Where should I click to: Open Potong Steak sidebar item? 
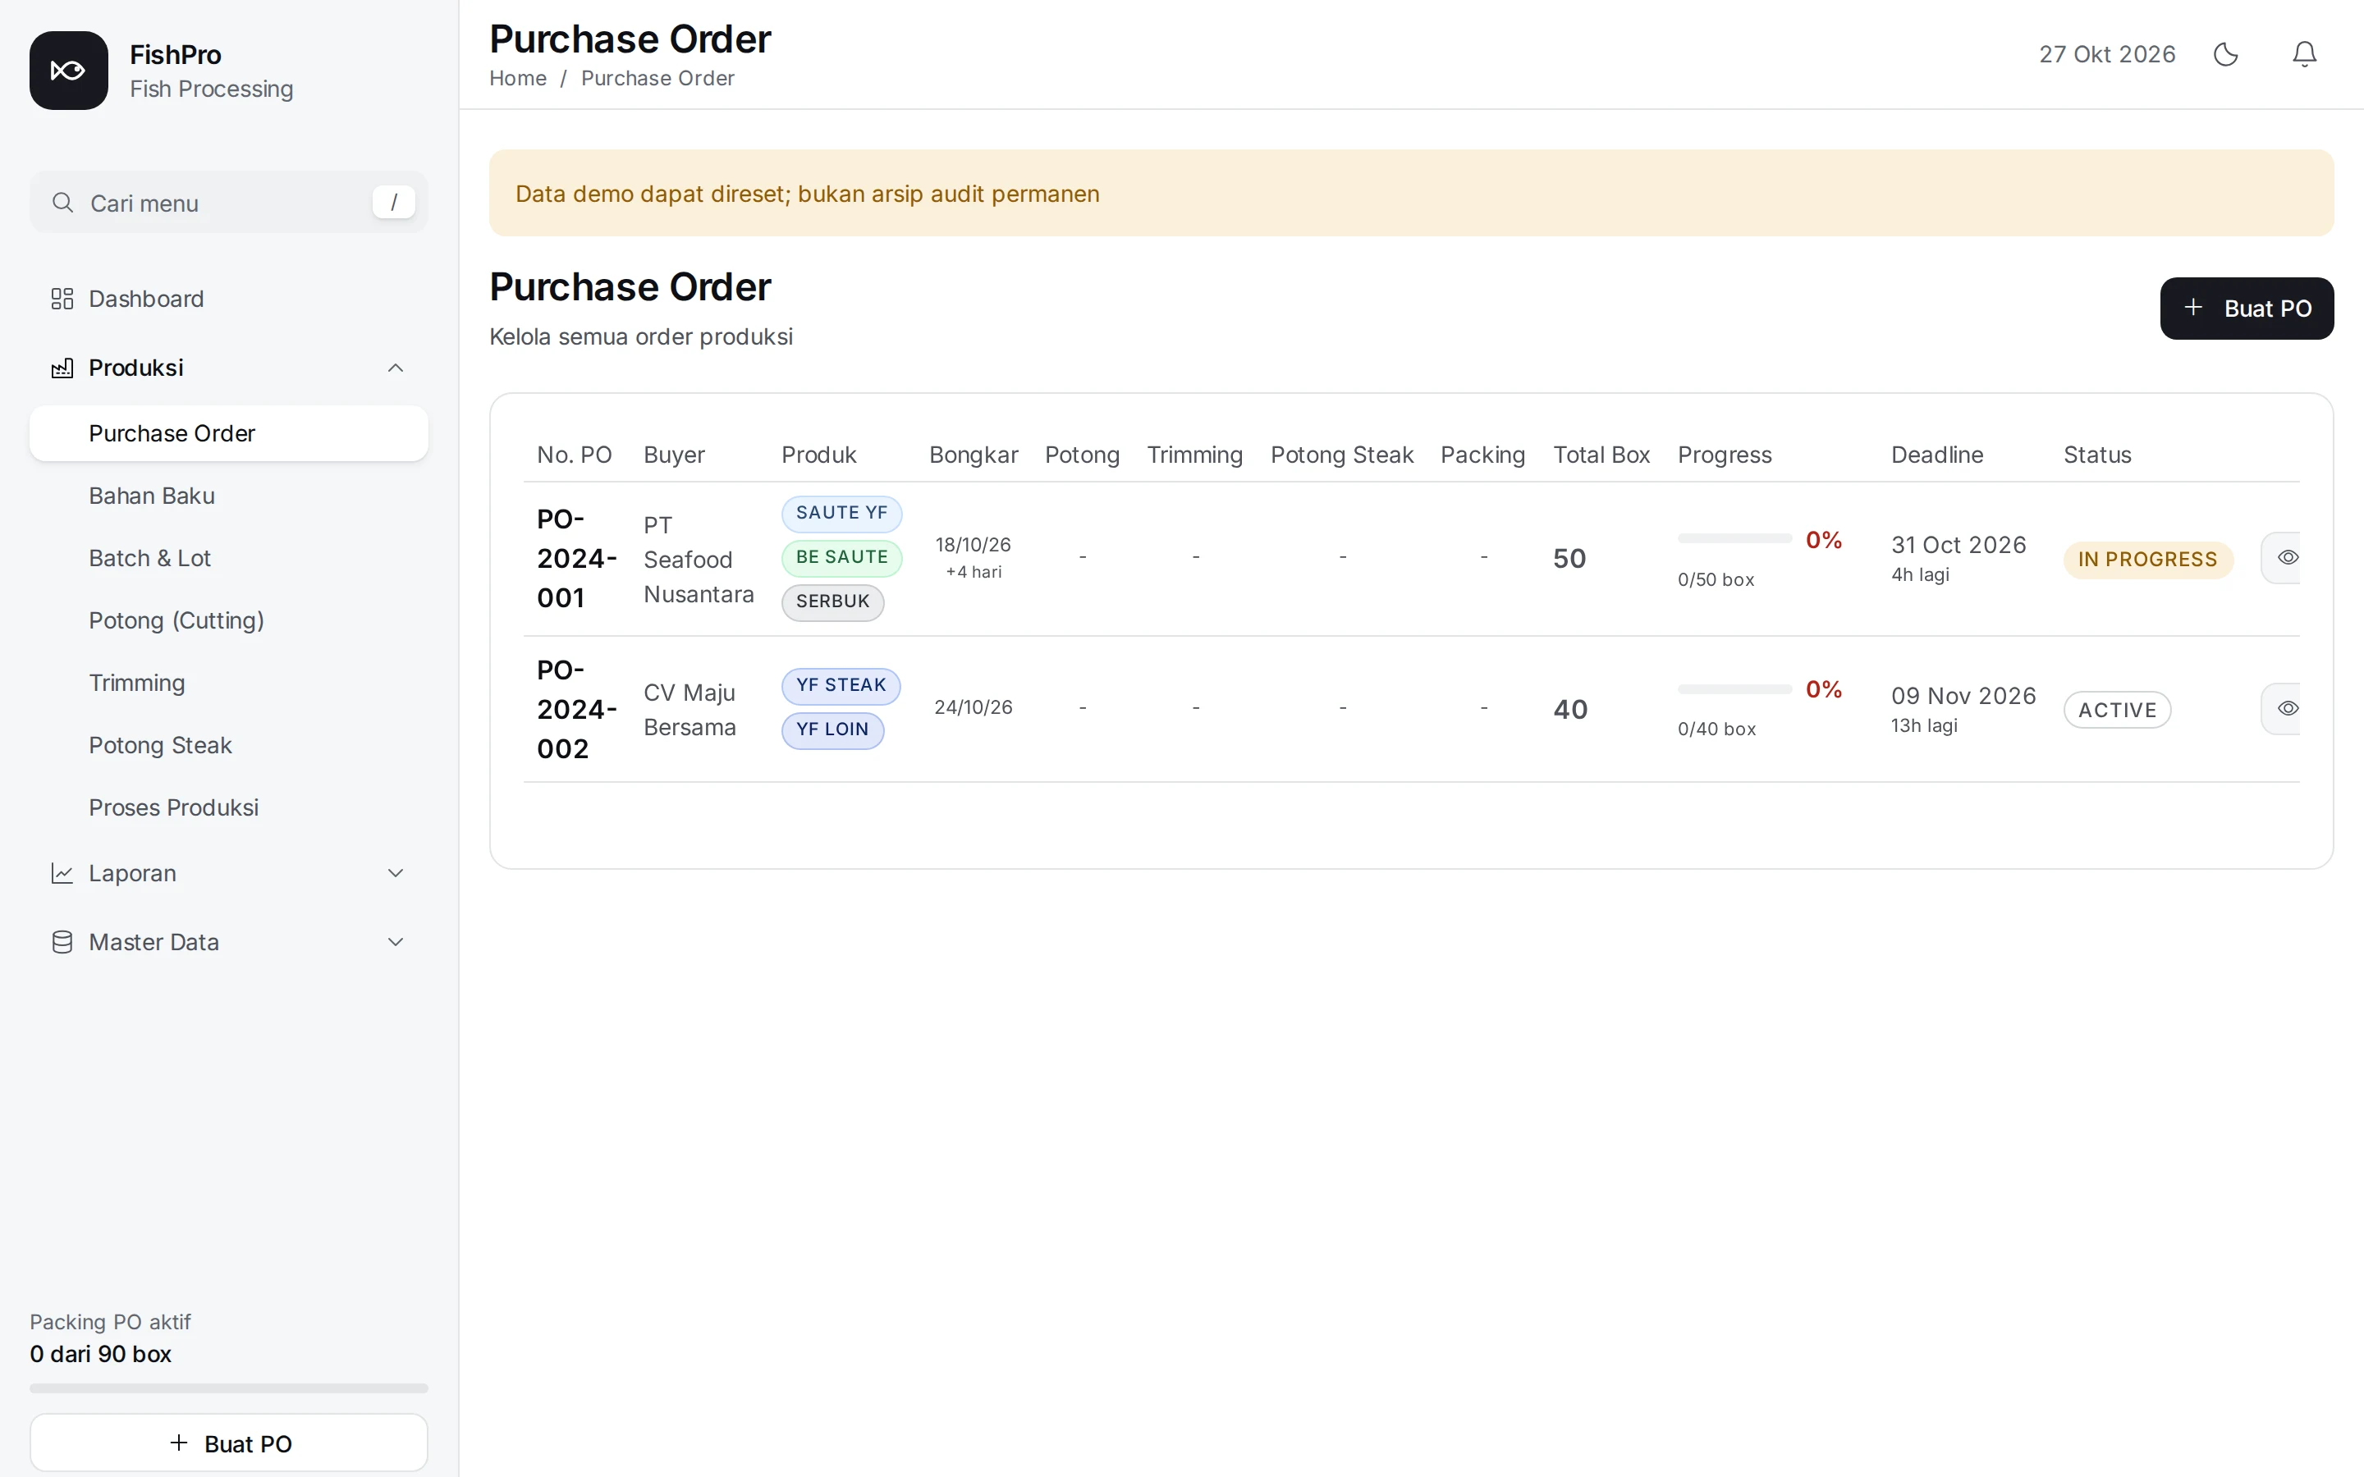click(x=228, y=745)
